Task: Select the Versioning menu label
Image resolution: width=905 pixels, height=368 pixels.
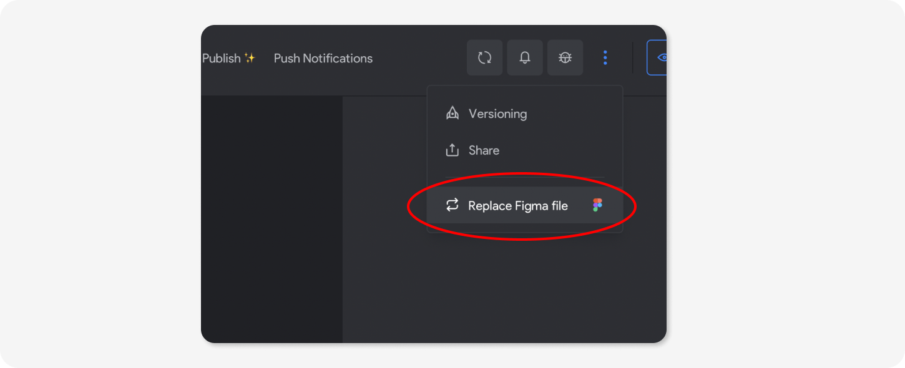Action: pyautogui.click(x=497, y=114)
